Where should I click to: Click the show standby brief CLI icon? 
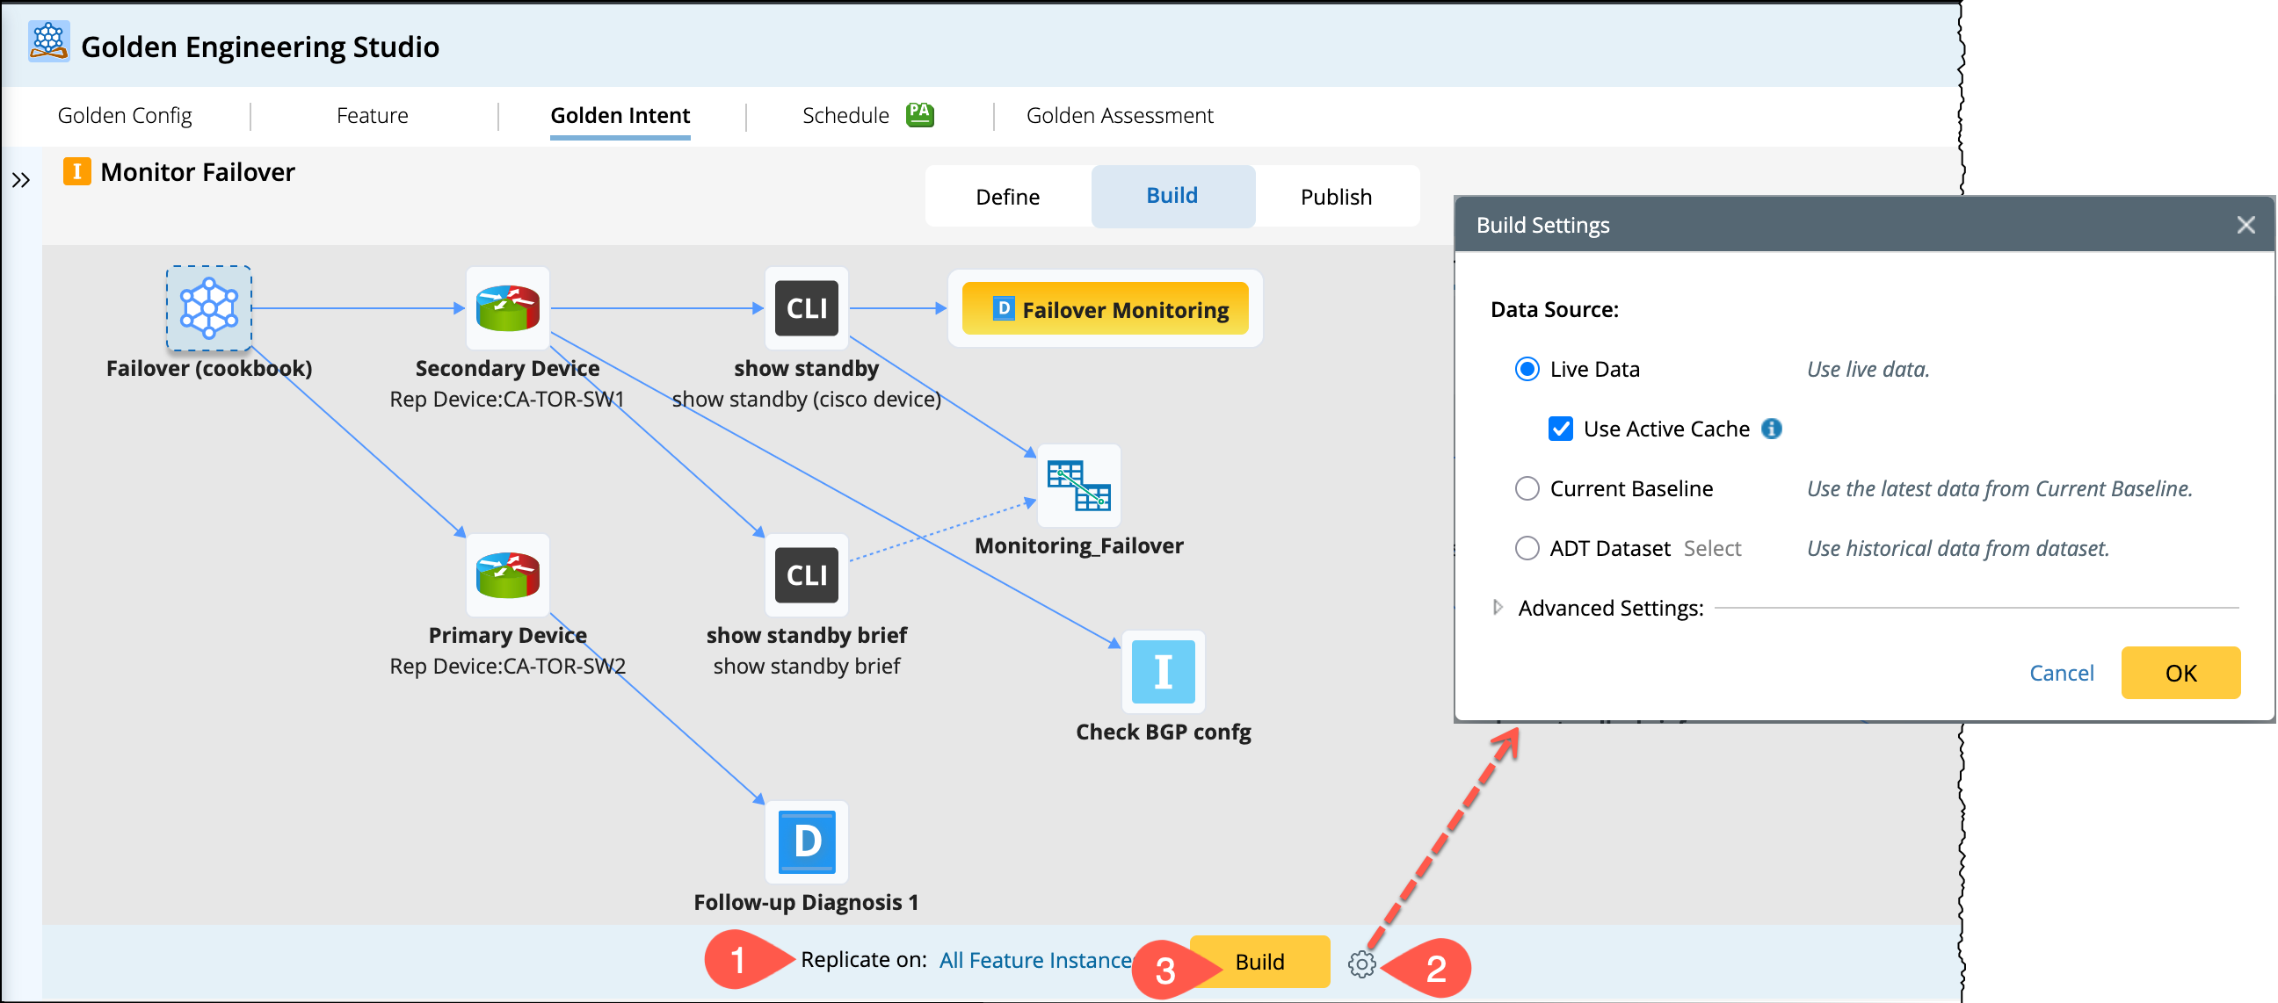tap(806, 575)
